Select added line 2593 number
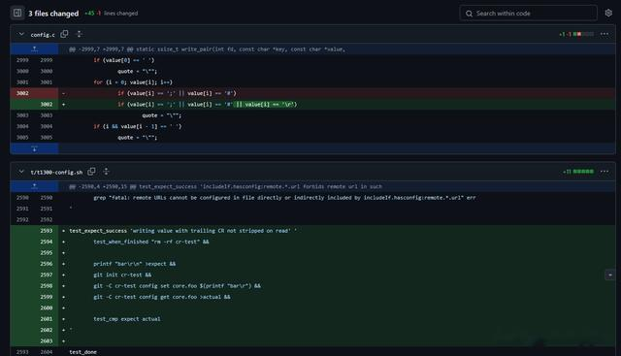Image resolution: width=621 pixels, height=356 pixels. pos(47,231)
